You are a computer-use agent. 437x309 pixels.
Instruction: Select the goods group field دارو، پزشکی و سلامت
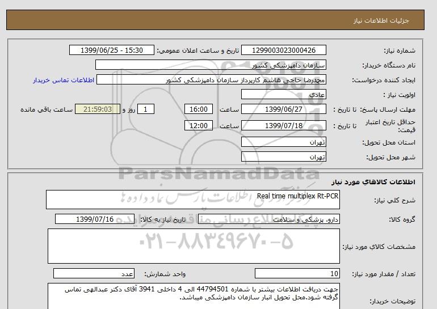[x=268, y=219]
